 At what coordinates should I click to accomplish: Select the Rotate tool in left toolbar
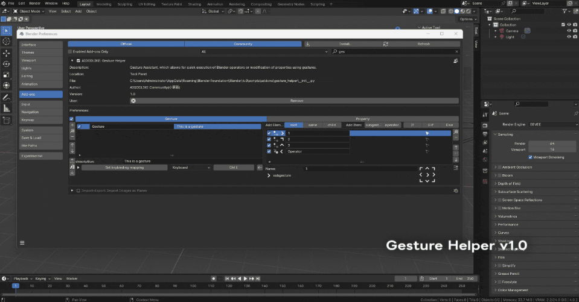click(x=6, y=64)
